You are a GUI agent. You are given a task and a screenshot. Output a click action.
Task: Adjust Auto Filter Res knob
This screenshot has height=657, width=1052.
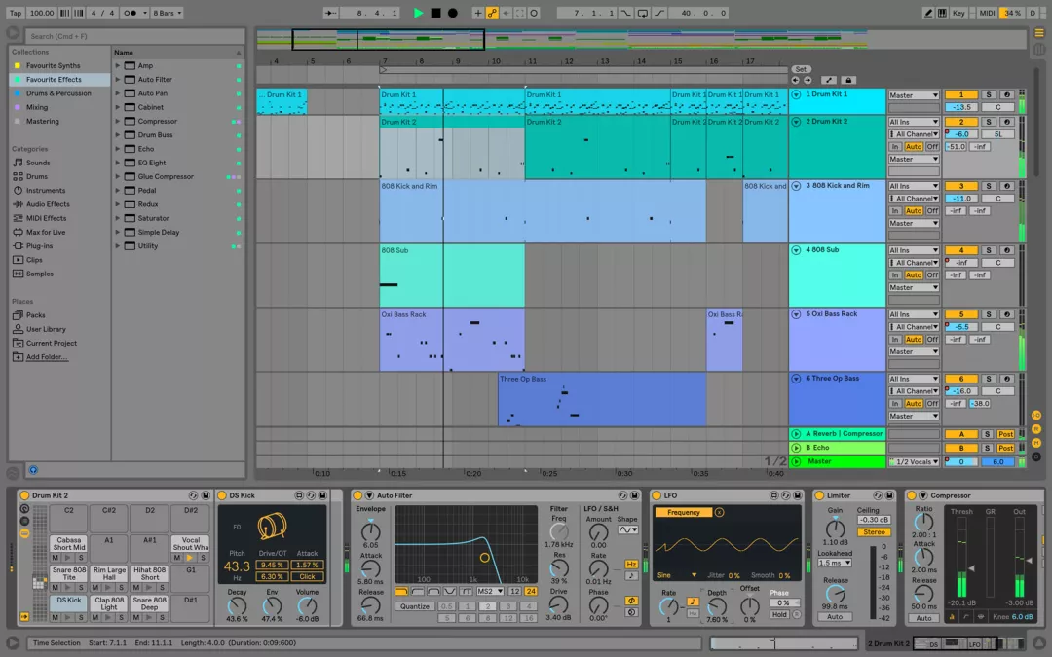(x=558, y=567)
